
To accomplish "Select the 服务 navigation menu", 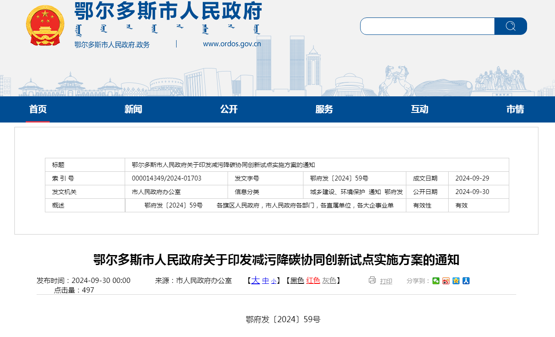I will 324,109.
